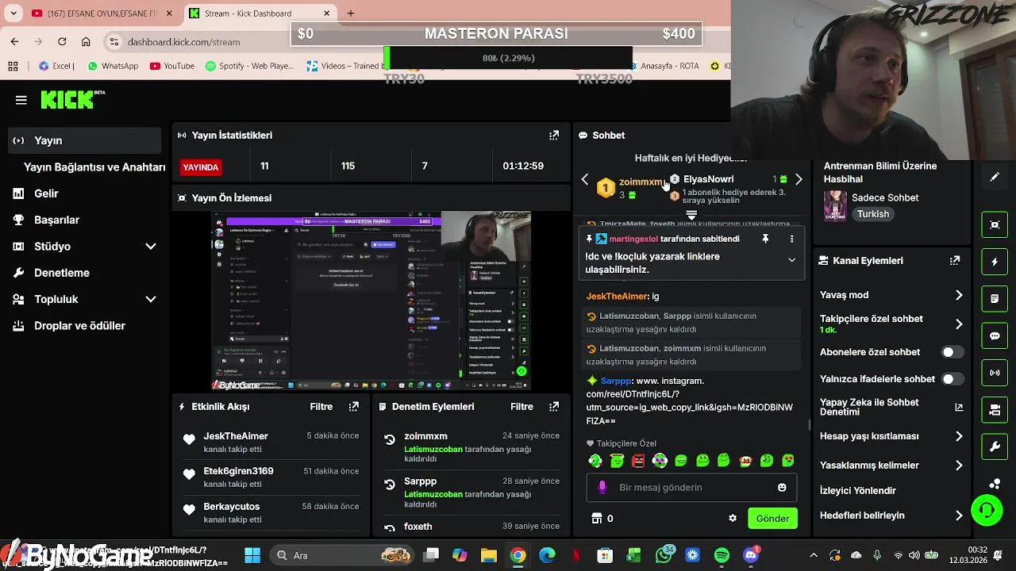The image size is (1016, 571).
Task: Open Filtre in Etkinlik Akışı
Action: point(321,407)
